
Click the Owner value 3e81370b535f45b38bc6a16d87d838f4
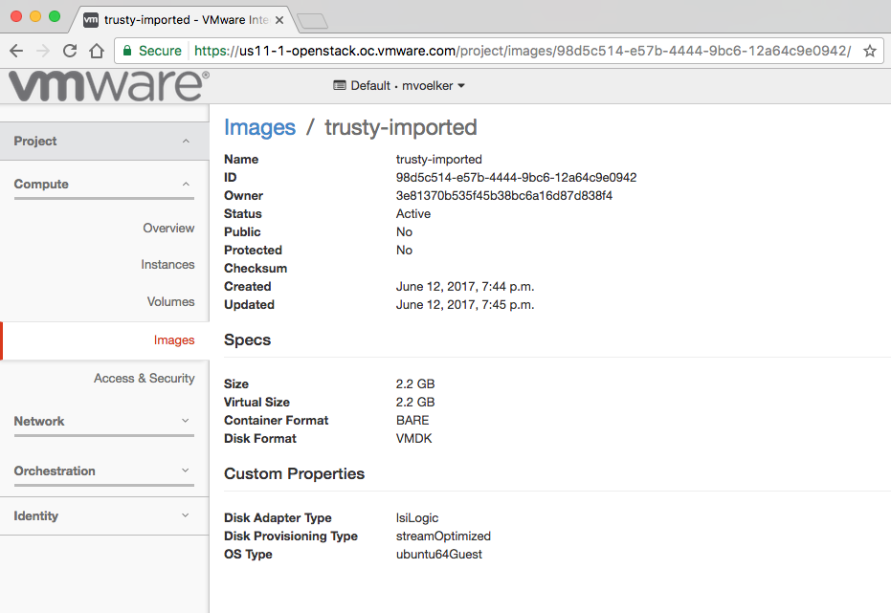click(504, 196)
